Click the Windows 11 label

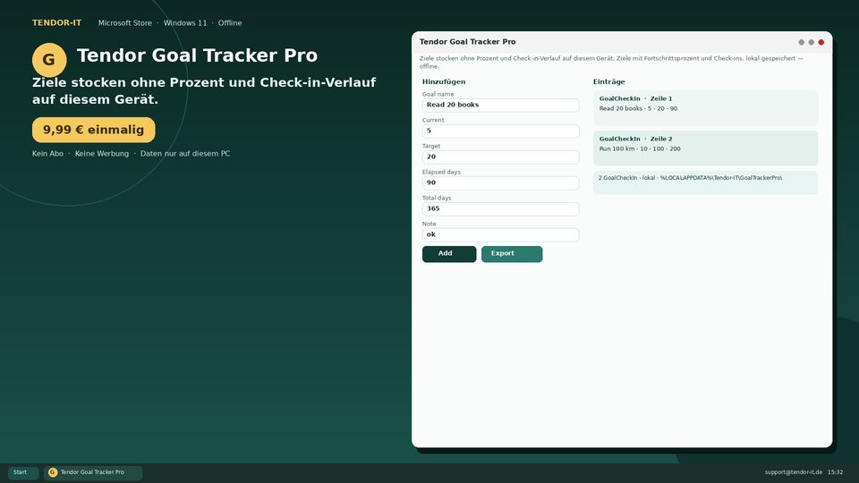pos(185,23)
